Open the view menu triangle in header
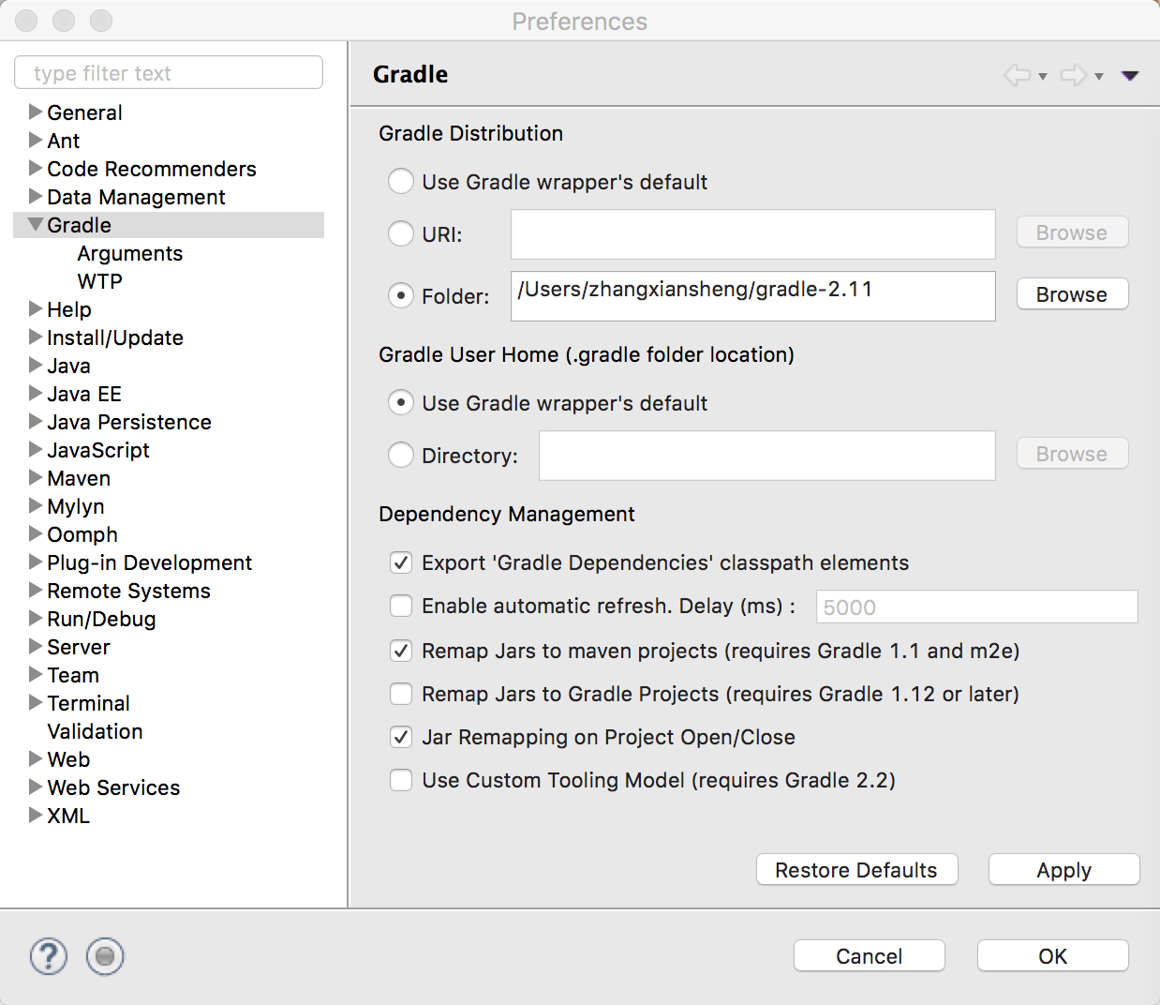 [1130, 76]
